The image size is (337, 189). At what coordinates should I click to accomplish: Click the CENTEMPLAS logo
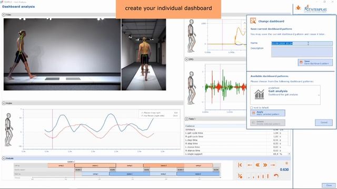(315, 9)
